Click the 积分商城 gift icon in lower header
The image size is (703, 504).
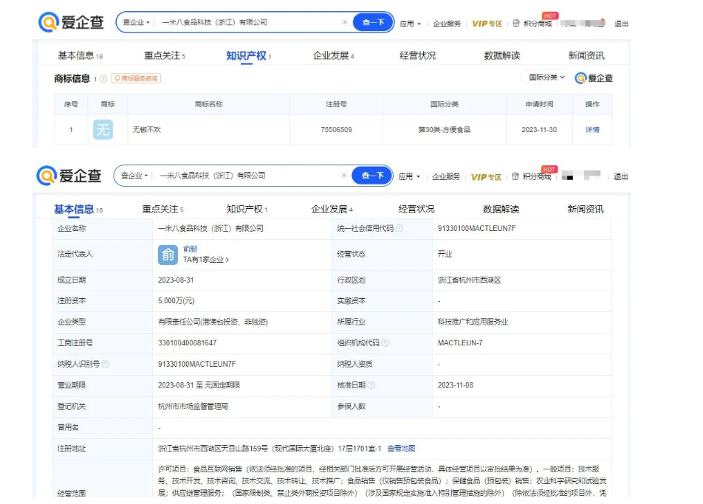tap(515, 176)
